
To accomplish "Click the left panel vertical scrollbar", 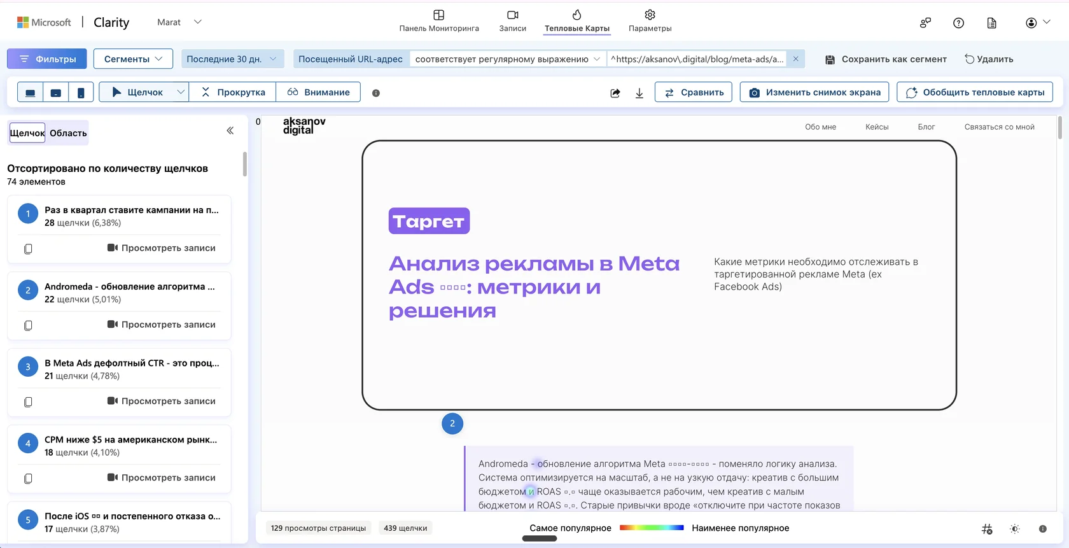I will [x=245, y=164].
